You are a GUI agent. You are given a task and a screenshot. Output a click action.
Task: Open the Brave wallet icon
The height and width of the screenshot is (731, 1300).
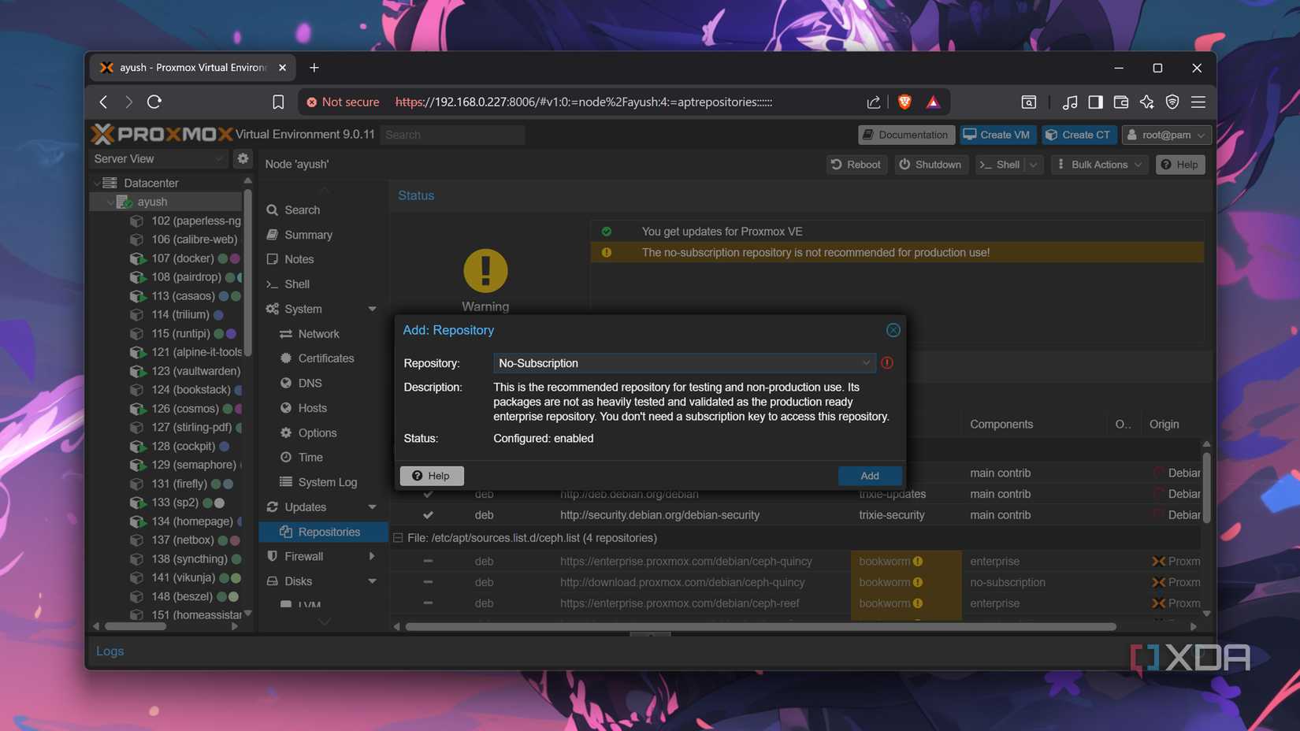pyautogui.click(x=1120, y=102)
